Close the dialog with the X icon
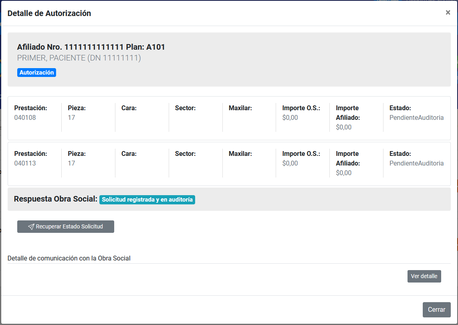The image size is (458, 325). (448, 12)
